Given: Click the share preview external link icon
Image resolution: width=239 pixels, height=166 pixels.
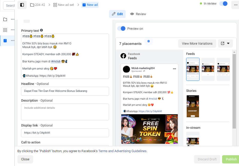Looking at the screenshot, I should 223,43.
